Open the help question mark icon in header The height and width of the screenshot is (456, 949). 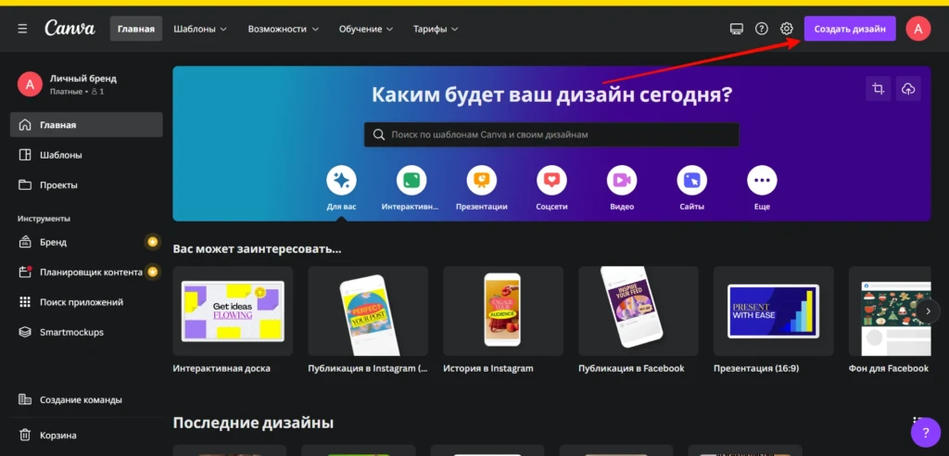click(x=762, y=29)
